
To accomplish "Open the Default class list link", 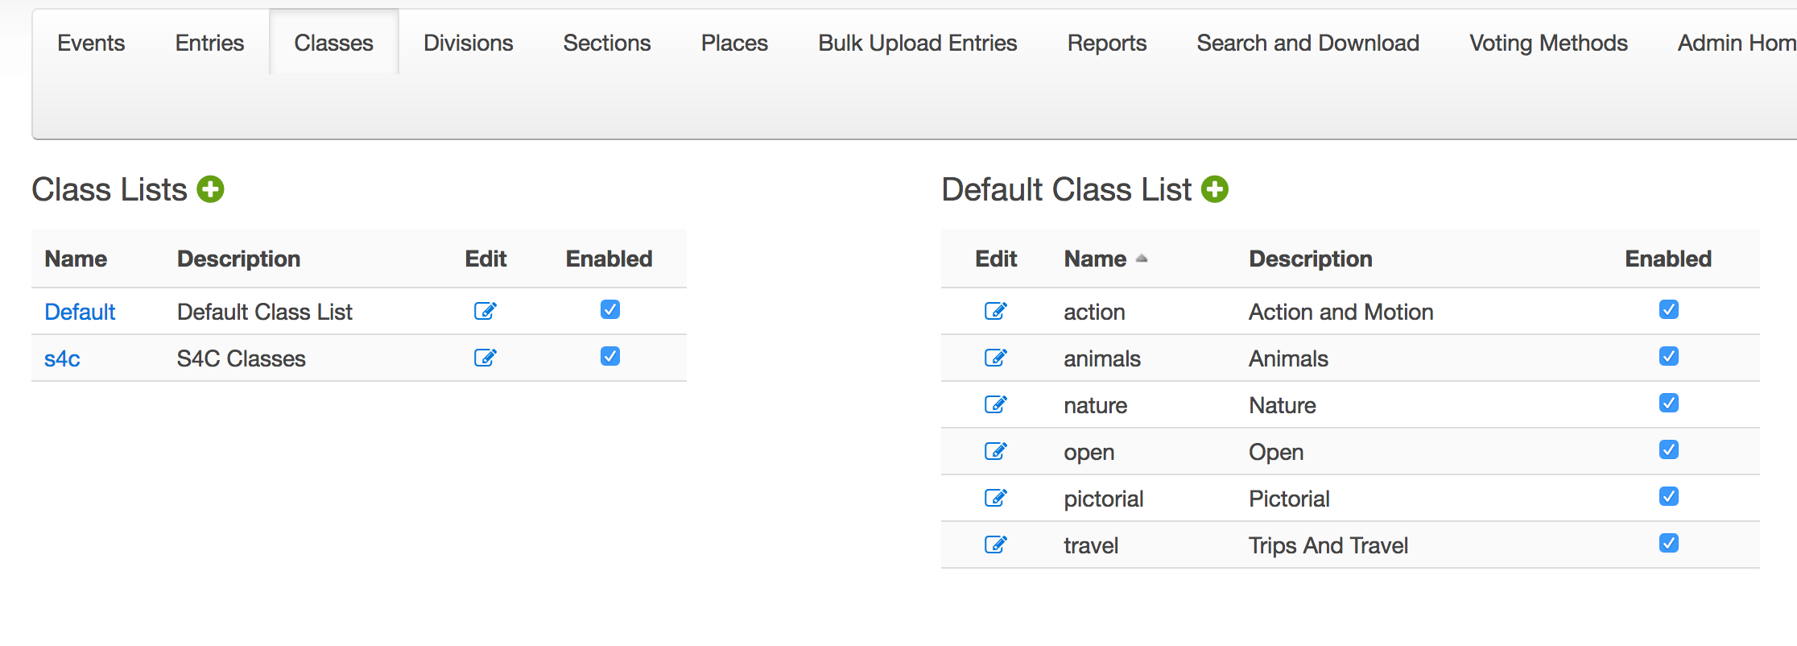I will (x=80, y=312).
